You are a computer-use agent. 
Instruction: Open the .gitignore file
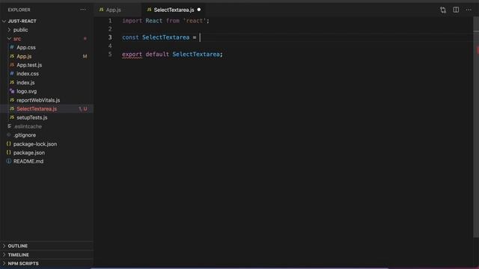click(25, 135)
